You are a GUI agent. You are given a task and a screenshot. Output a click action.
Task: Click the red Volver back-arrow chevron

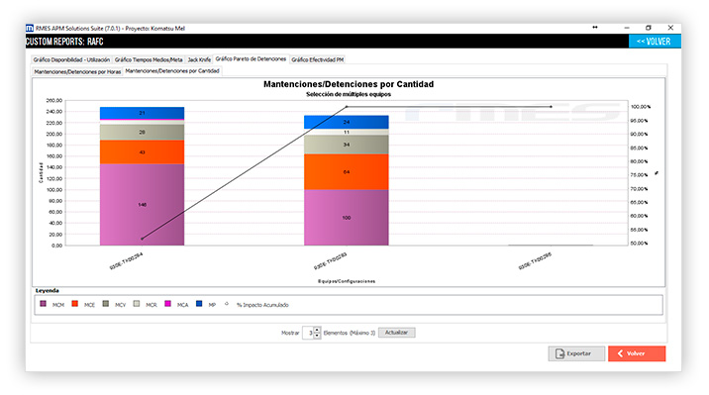point(620,353)
